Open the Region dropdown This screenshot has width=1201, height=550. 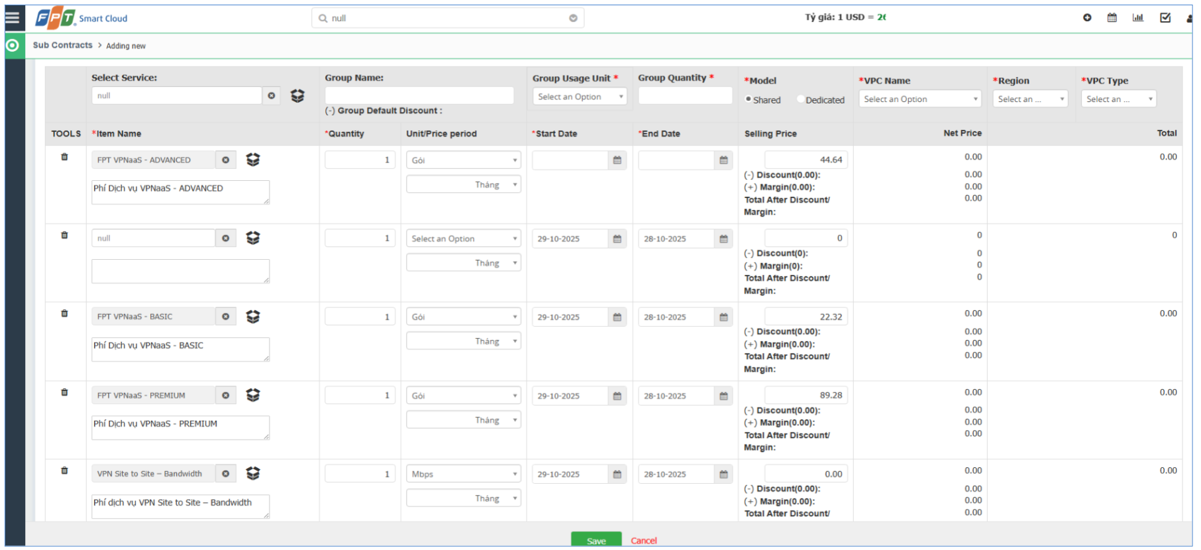tap(1030, 99)
